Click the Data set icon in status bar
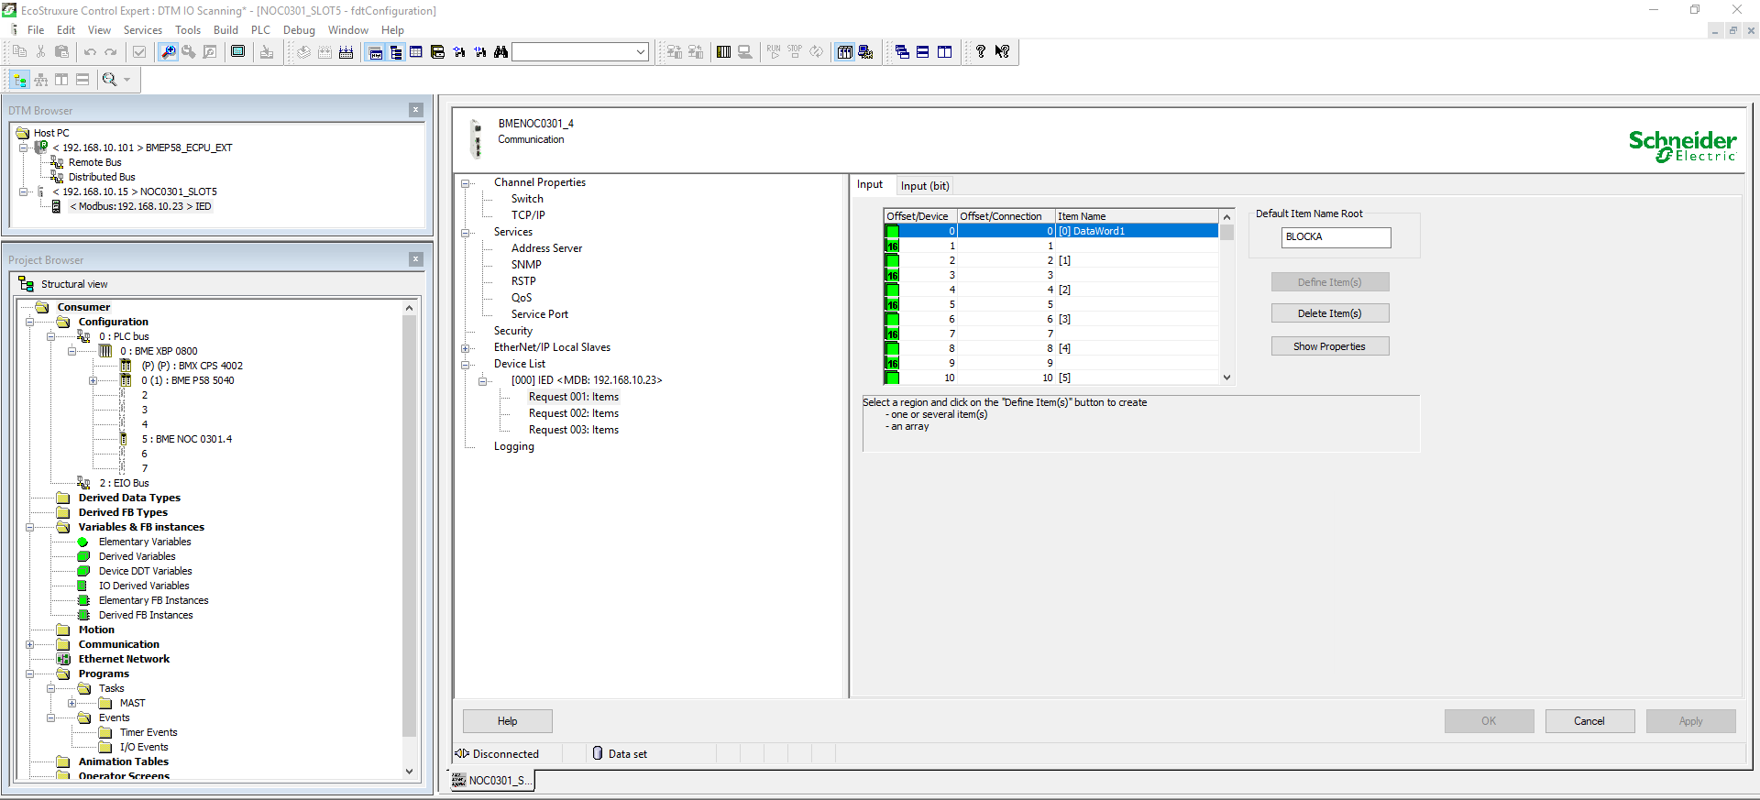This screenshot has height=800, width=1760. coord(598,753)
